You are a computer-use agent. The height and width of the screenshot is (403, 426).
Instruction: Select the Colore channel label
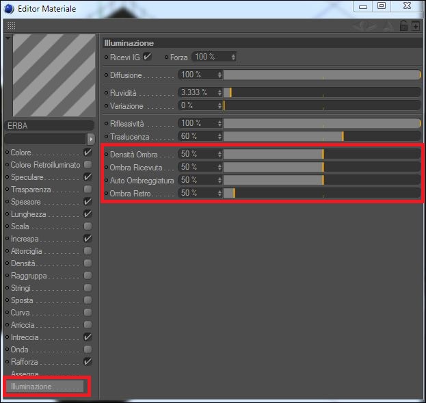tap(21, 153)
